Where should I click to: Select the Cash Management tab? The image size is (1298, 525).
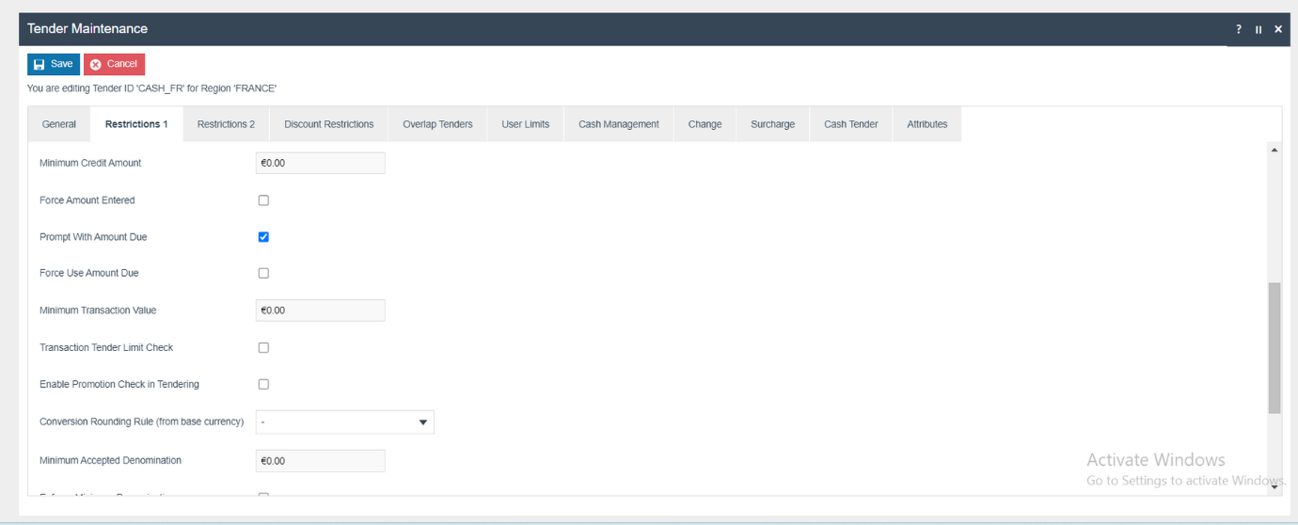[x=618, y=124]
